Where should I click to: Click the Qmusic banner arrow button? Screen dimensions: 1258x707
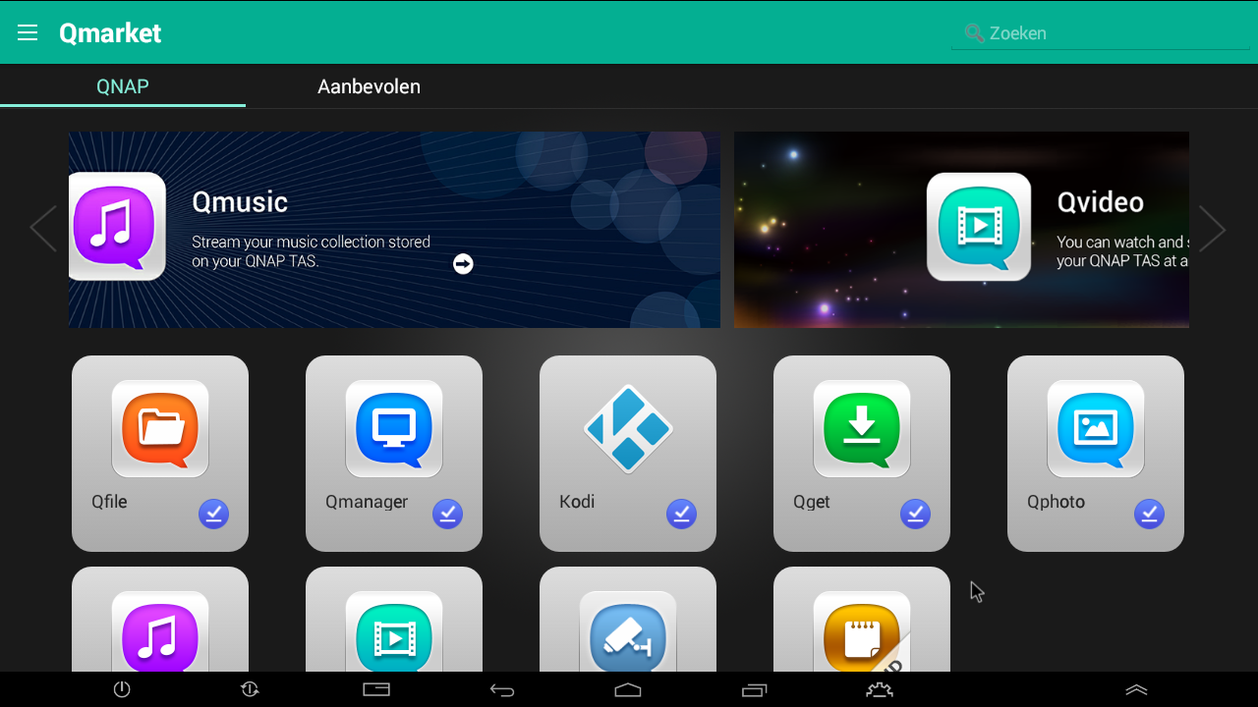pos(463,263)
